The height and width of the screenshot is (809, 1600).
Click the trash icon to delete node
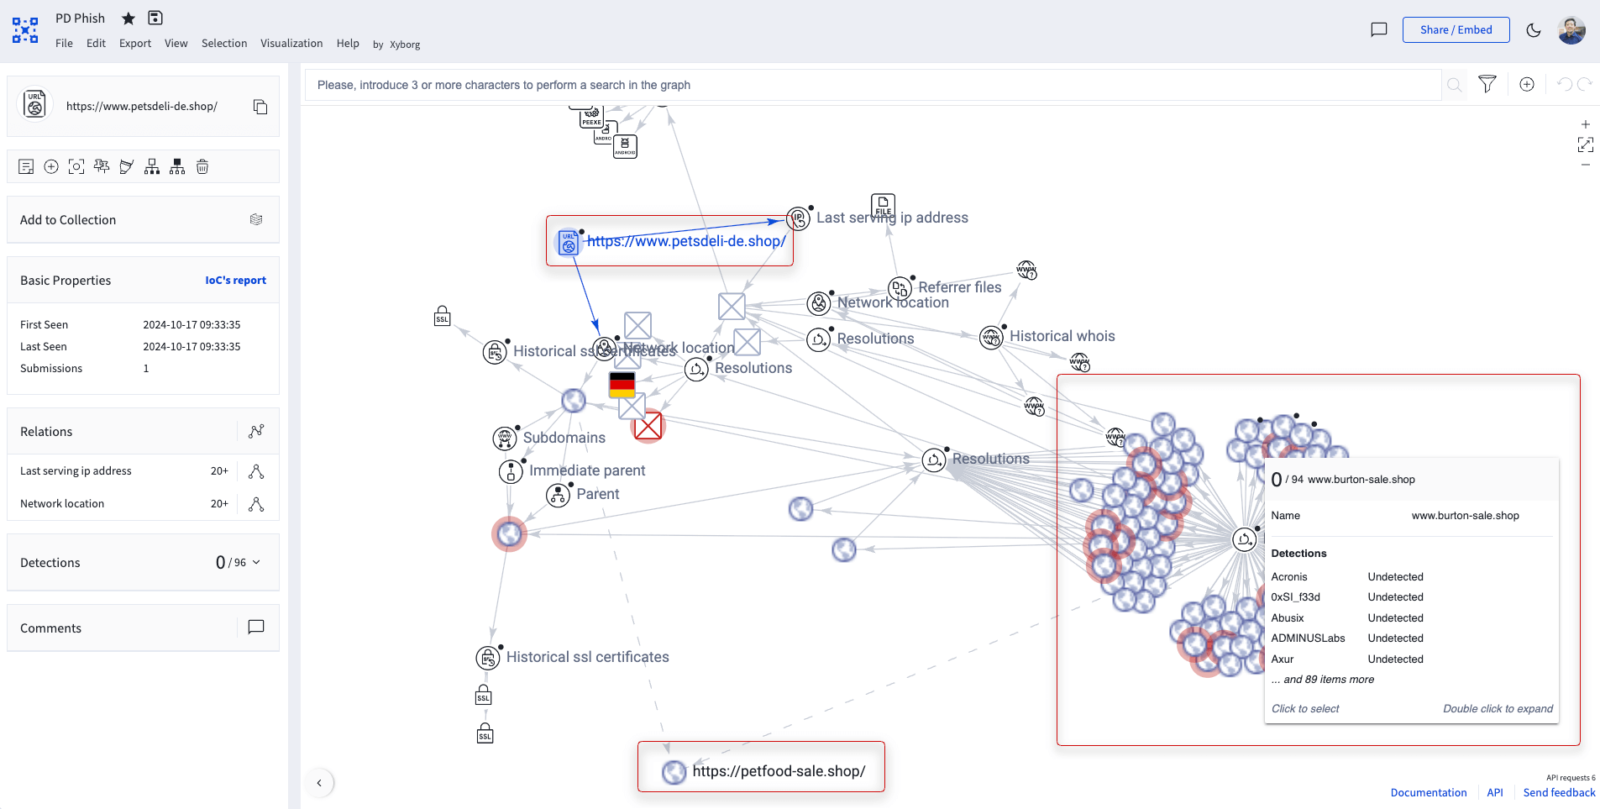(202, 166)
